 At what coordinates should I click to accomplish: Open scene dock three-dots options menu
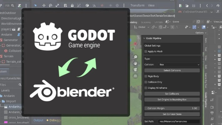pyautogui.click(x=26, y=6)
